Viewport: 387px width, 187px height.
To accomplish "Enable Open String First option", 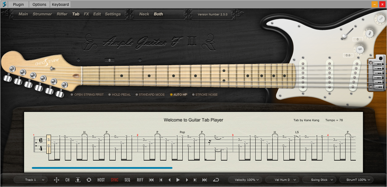I will (87, 95).
